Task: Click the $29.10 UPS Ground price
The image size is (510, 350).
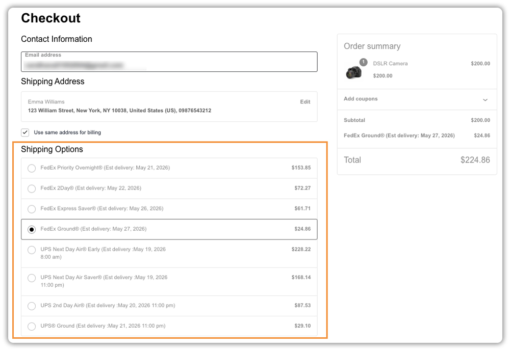Action: click(x=302, y=326)
